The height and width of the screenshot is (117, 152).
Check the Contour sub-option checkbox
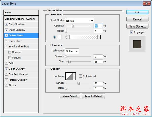[10, 52]
